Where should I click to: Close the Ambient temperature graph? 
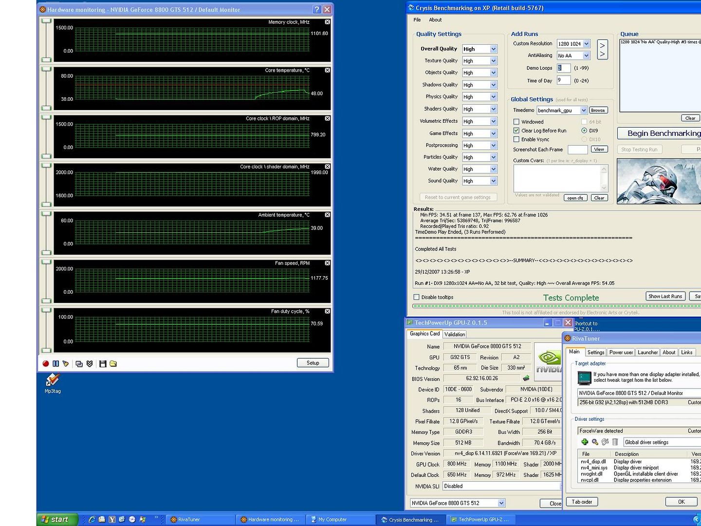pyautogui.click(x=327, y=215)
